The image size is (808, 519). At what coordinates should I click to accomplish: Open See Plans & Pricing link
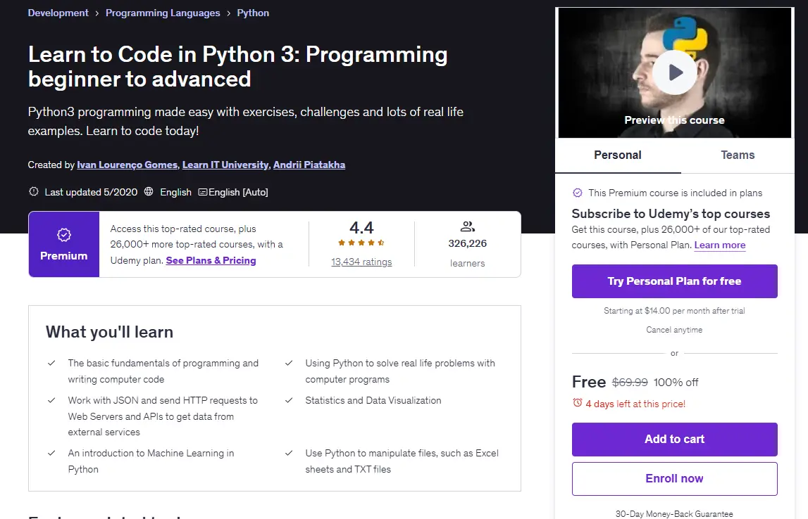tap(211, 260)
